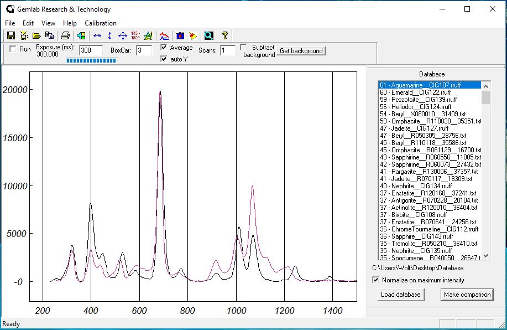Click the second toolbar icon with yellow spark
The width and height of the screenshot is (507, 330).
24,35
